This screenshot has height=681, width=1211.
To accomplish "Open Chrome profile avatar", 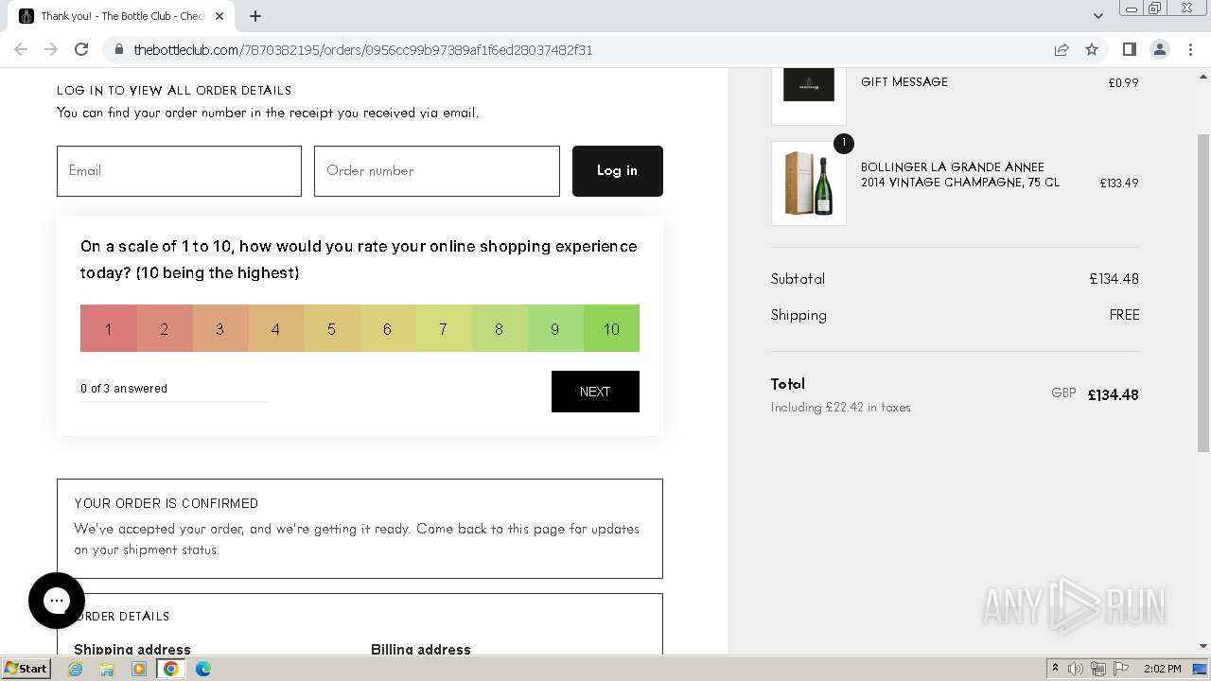I will (1159, 49).
